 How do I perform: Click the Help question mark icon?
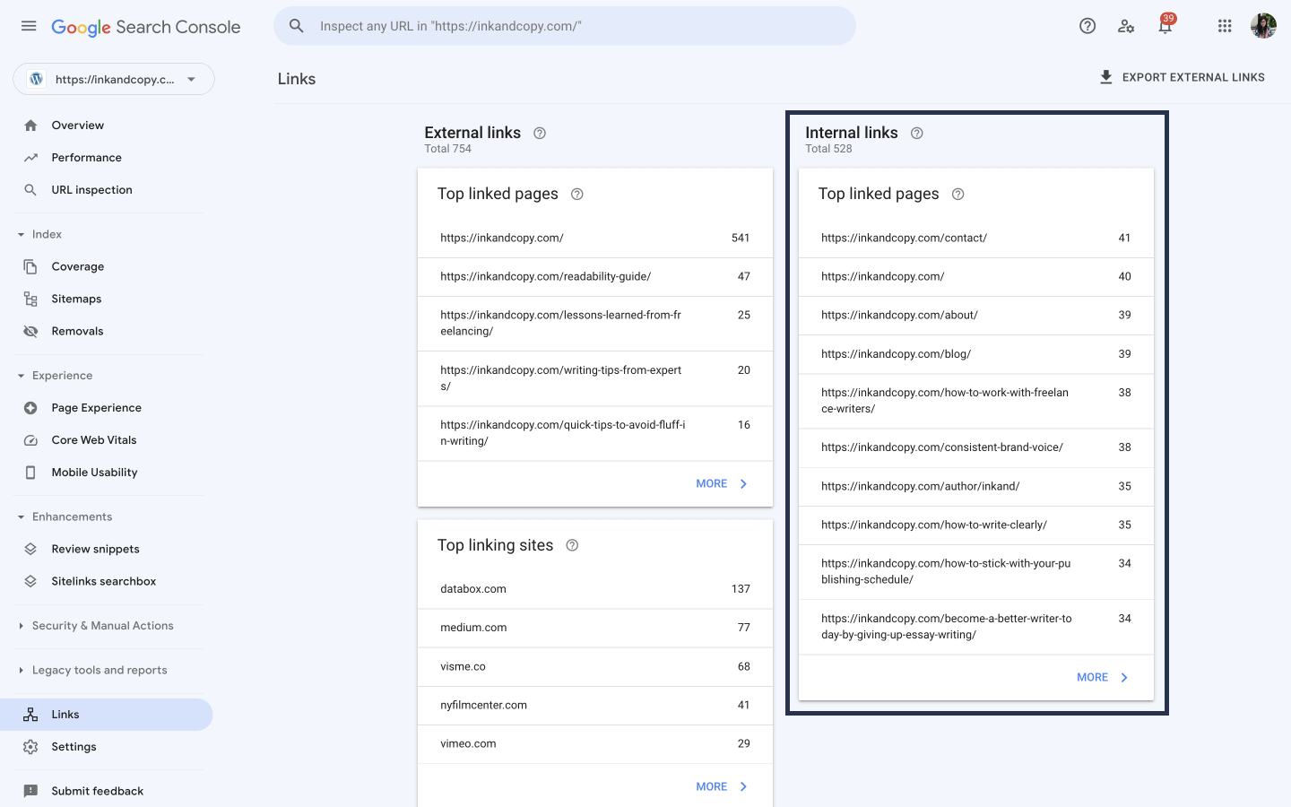click(x=1087, y=26)
